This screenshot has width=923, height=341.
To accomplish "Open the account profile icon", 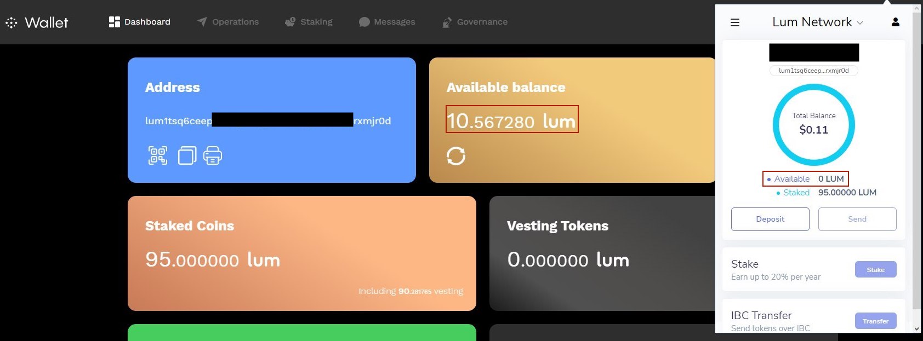I will [896, 22].
